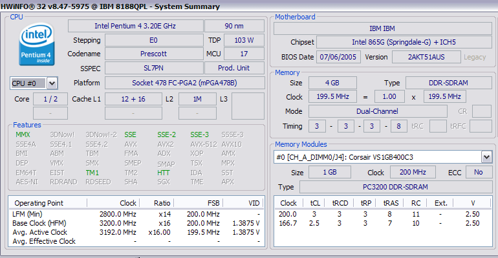Click the SSE-3 feature flag
This screenshot has height=258, width=498.
coord(199,134)
